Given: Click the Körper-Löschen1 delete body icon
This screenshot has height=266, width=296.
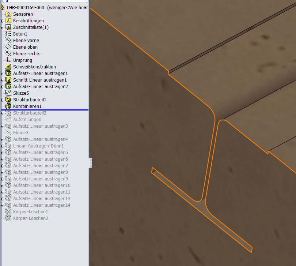Looking at the screenshot, I should pyautogui.click(x=8, y=211).
